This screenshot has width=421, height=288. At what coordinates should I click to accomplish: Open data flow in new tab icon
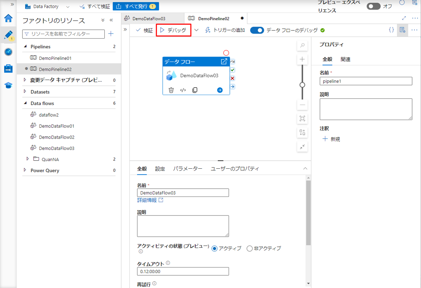[x=224, y=61]
